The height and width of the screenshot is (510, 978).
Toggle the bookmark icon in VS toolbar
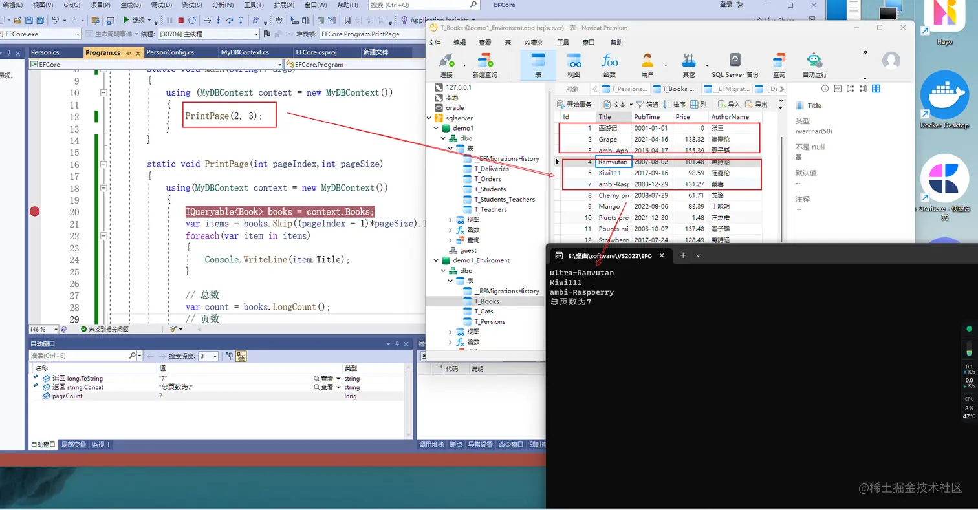(x=347, y=21)
